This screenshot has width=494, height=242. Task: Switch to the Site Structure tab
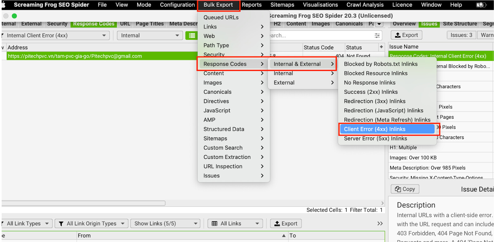tap(460, 24)
